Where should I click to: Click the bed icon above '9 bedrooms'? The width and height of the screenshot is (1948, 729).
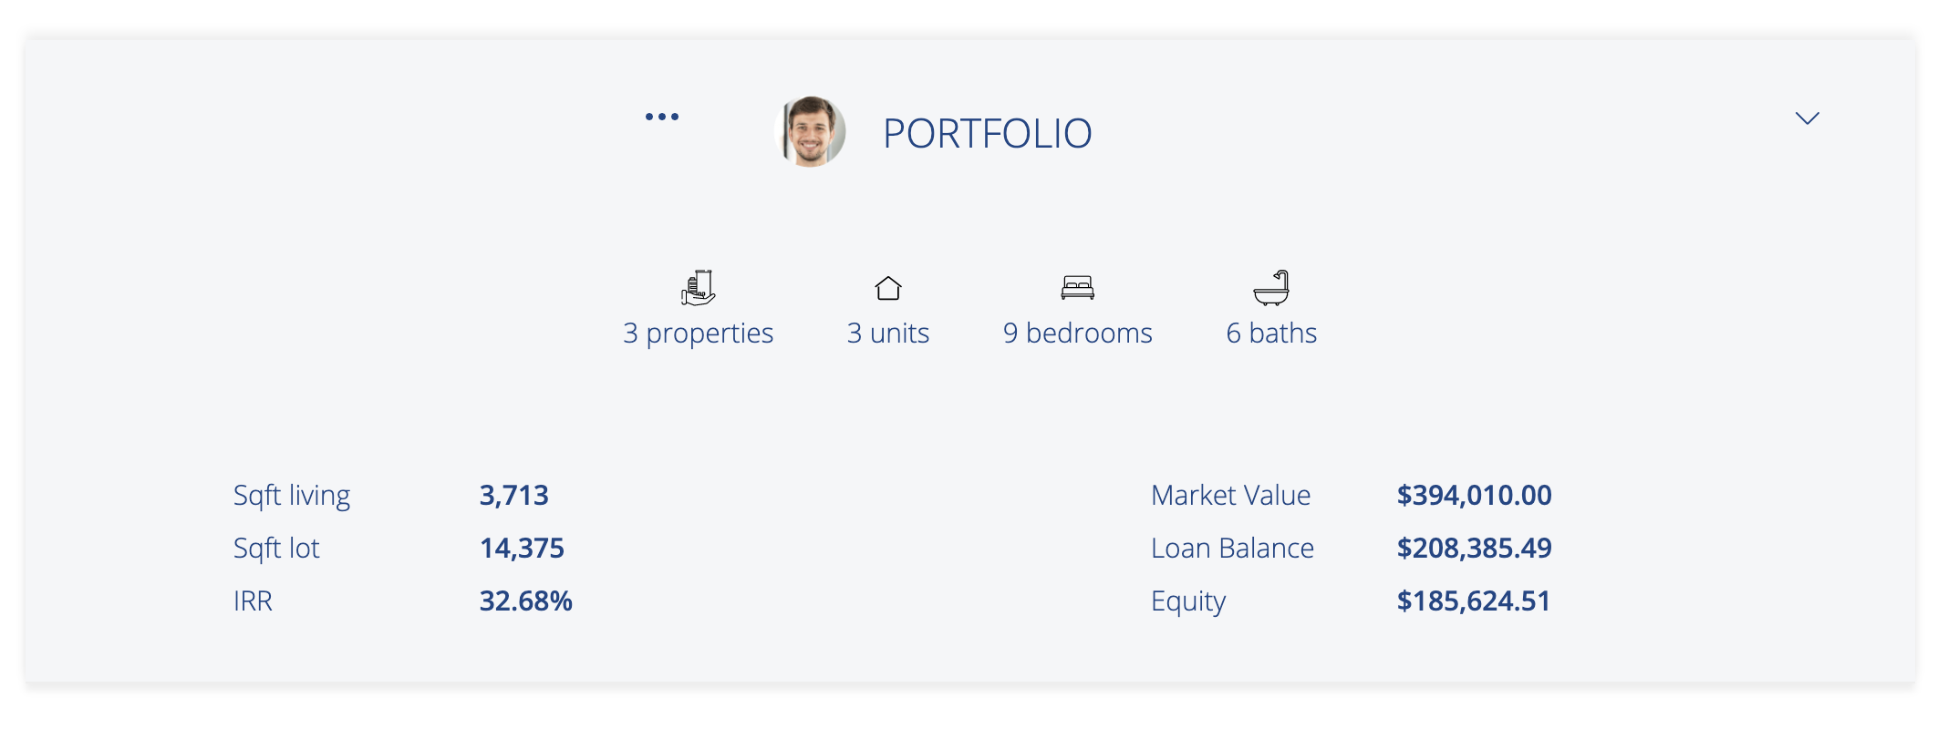coord(1078,285)
